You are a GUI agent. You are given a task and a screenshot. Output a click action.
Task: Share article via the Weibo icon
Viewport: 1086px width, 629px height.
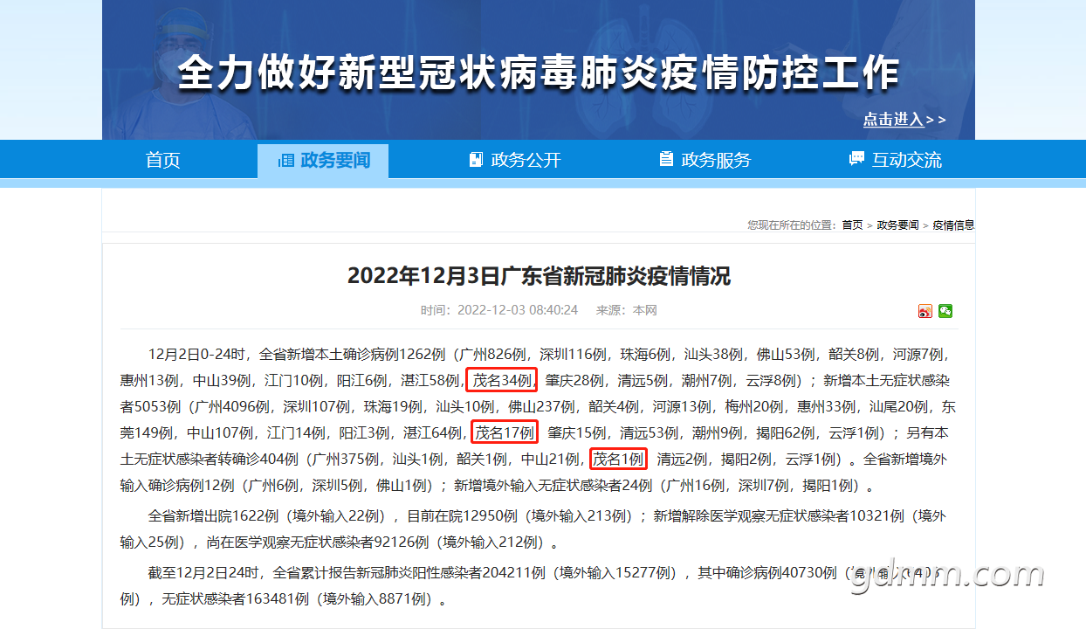(925, 311)
